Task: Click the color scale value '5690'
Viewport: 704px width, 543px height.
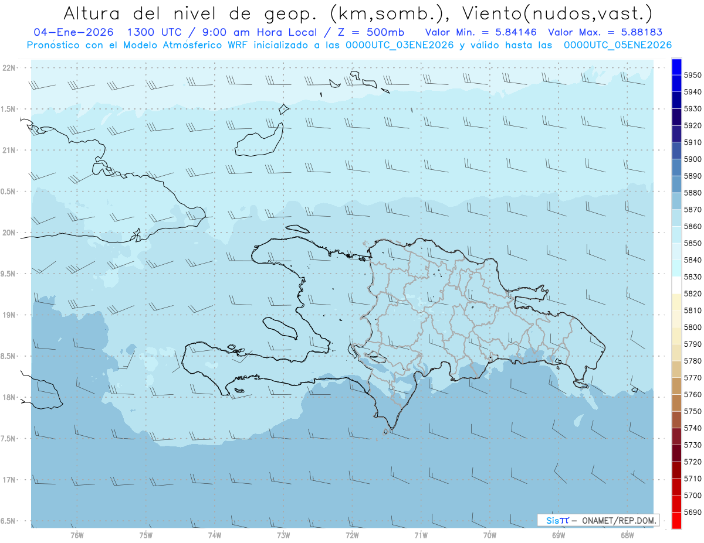Action: coord(693,512)
